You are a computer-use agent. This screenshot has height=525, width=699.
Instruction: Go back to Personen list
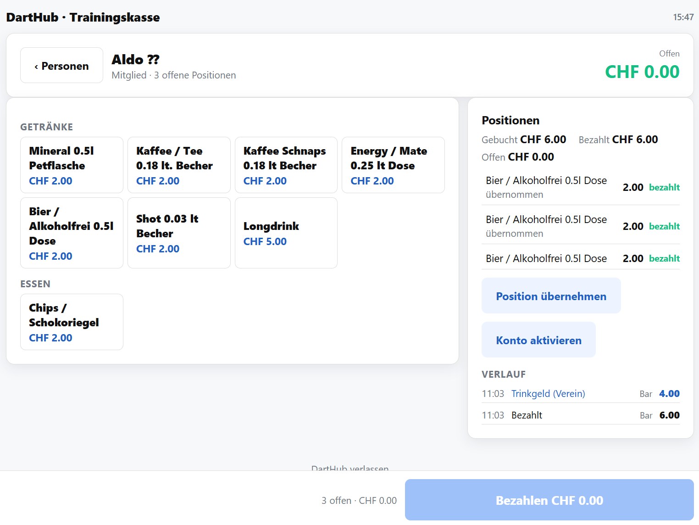(61, 65)
